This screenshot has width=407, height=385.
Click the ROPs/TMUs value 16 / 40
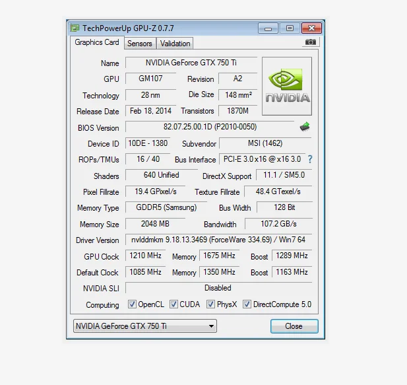[148, 159]
